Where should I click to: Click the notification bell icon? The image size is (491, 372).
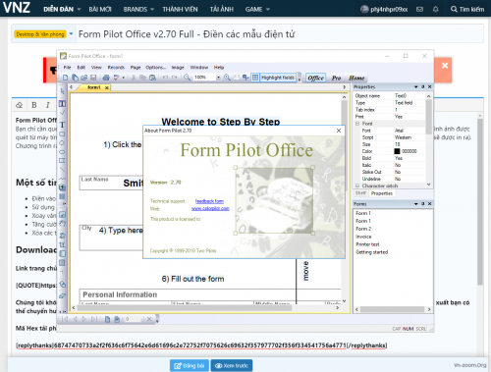point(435,9)
